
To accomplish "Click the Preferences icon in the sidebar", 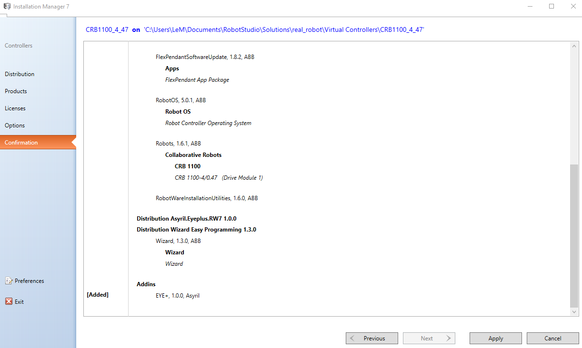I will point(9,281).
